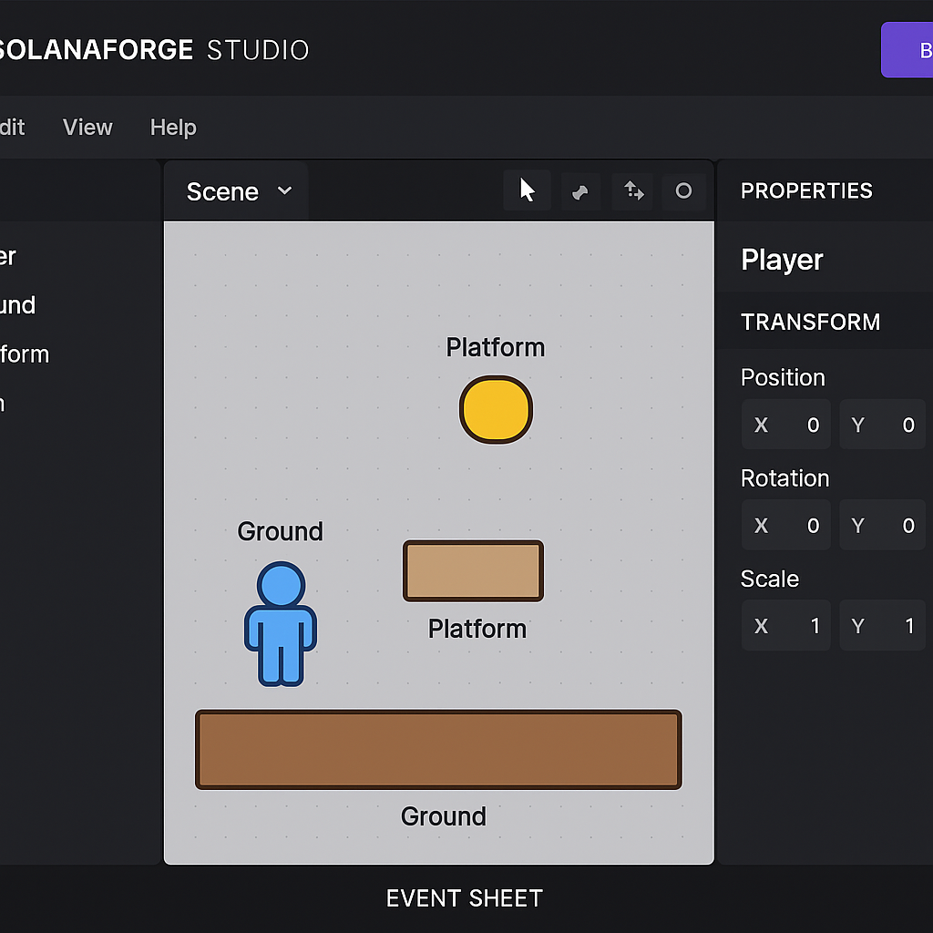Image resolution: width=933 pixels, height=933 pixels.
Task: Select the cursor selection tool
Action: 527,190
